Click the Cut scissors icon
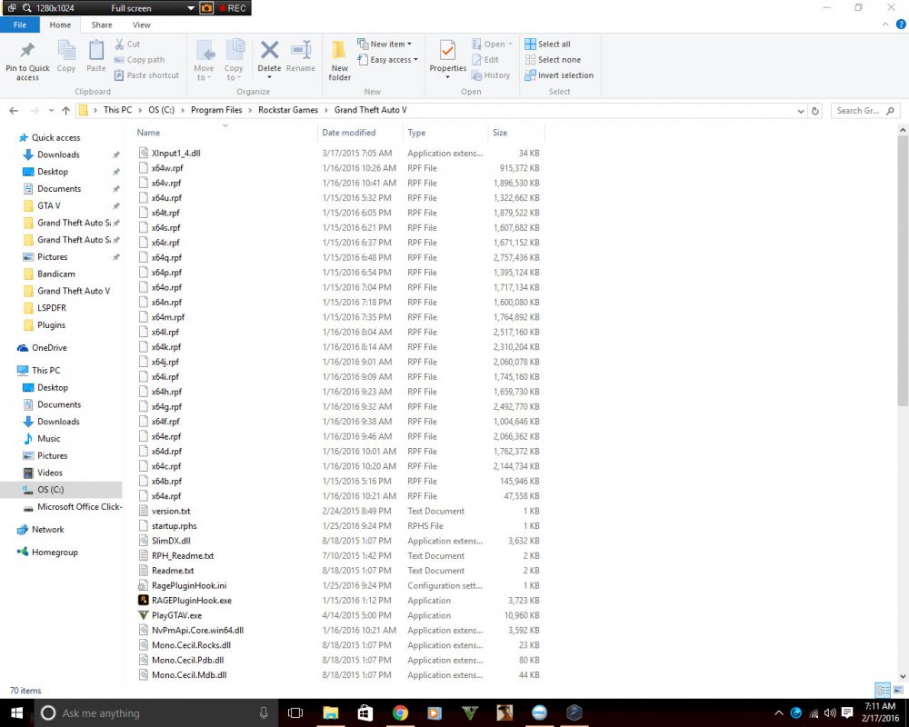Viewport: 909px width, 727px height. coord(119,44)
